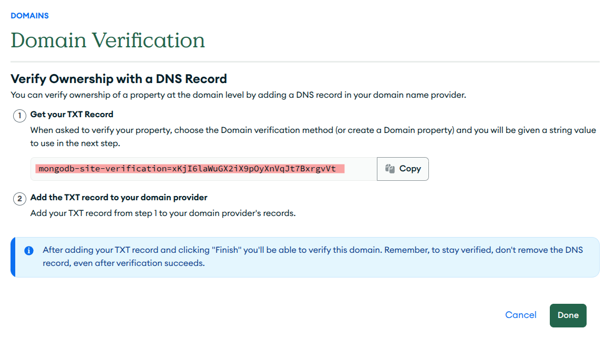
Task: Click the Copy button for the TXT record
Action: pyautogui.click(x=403, y=168)
